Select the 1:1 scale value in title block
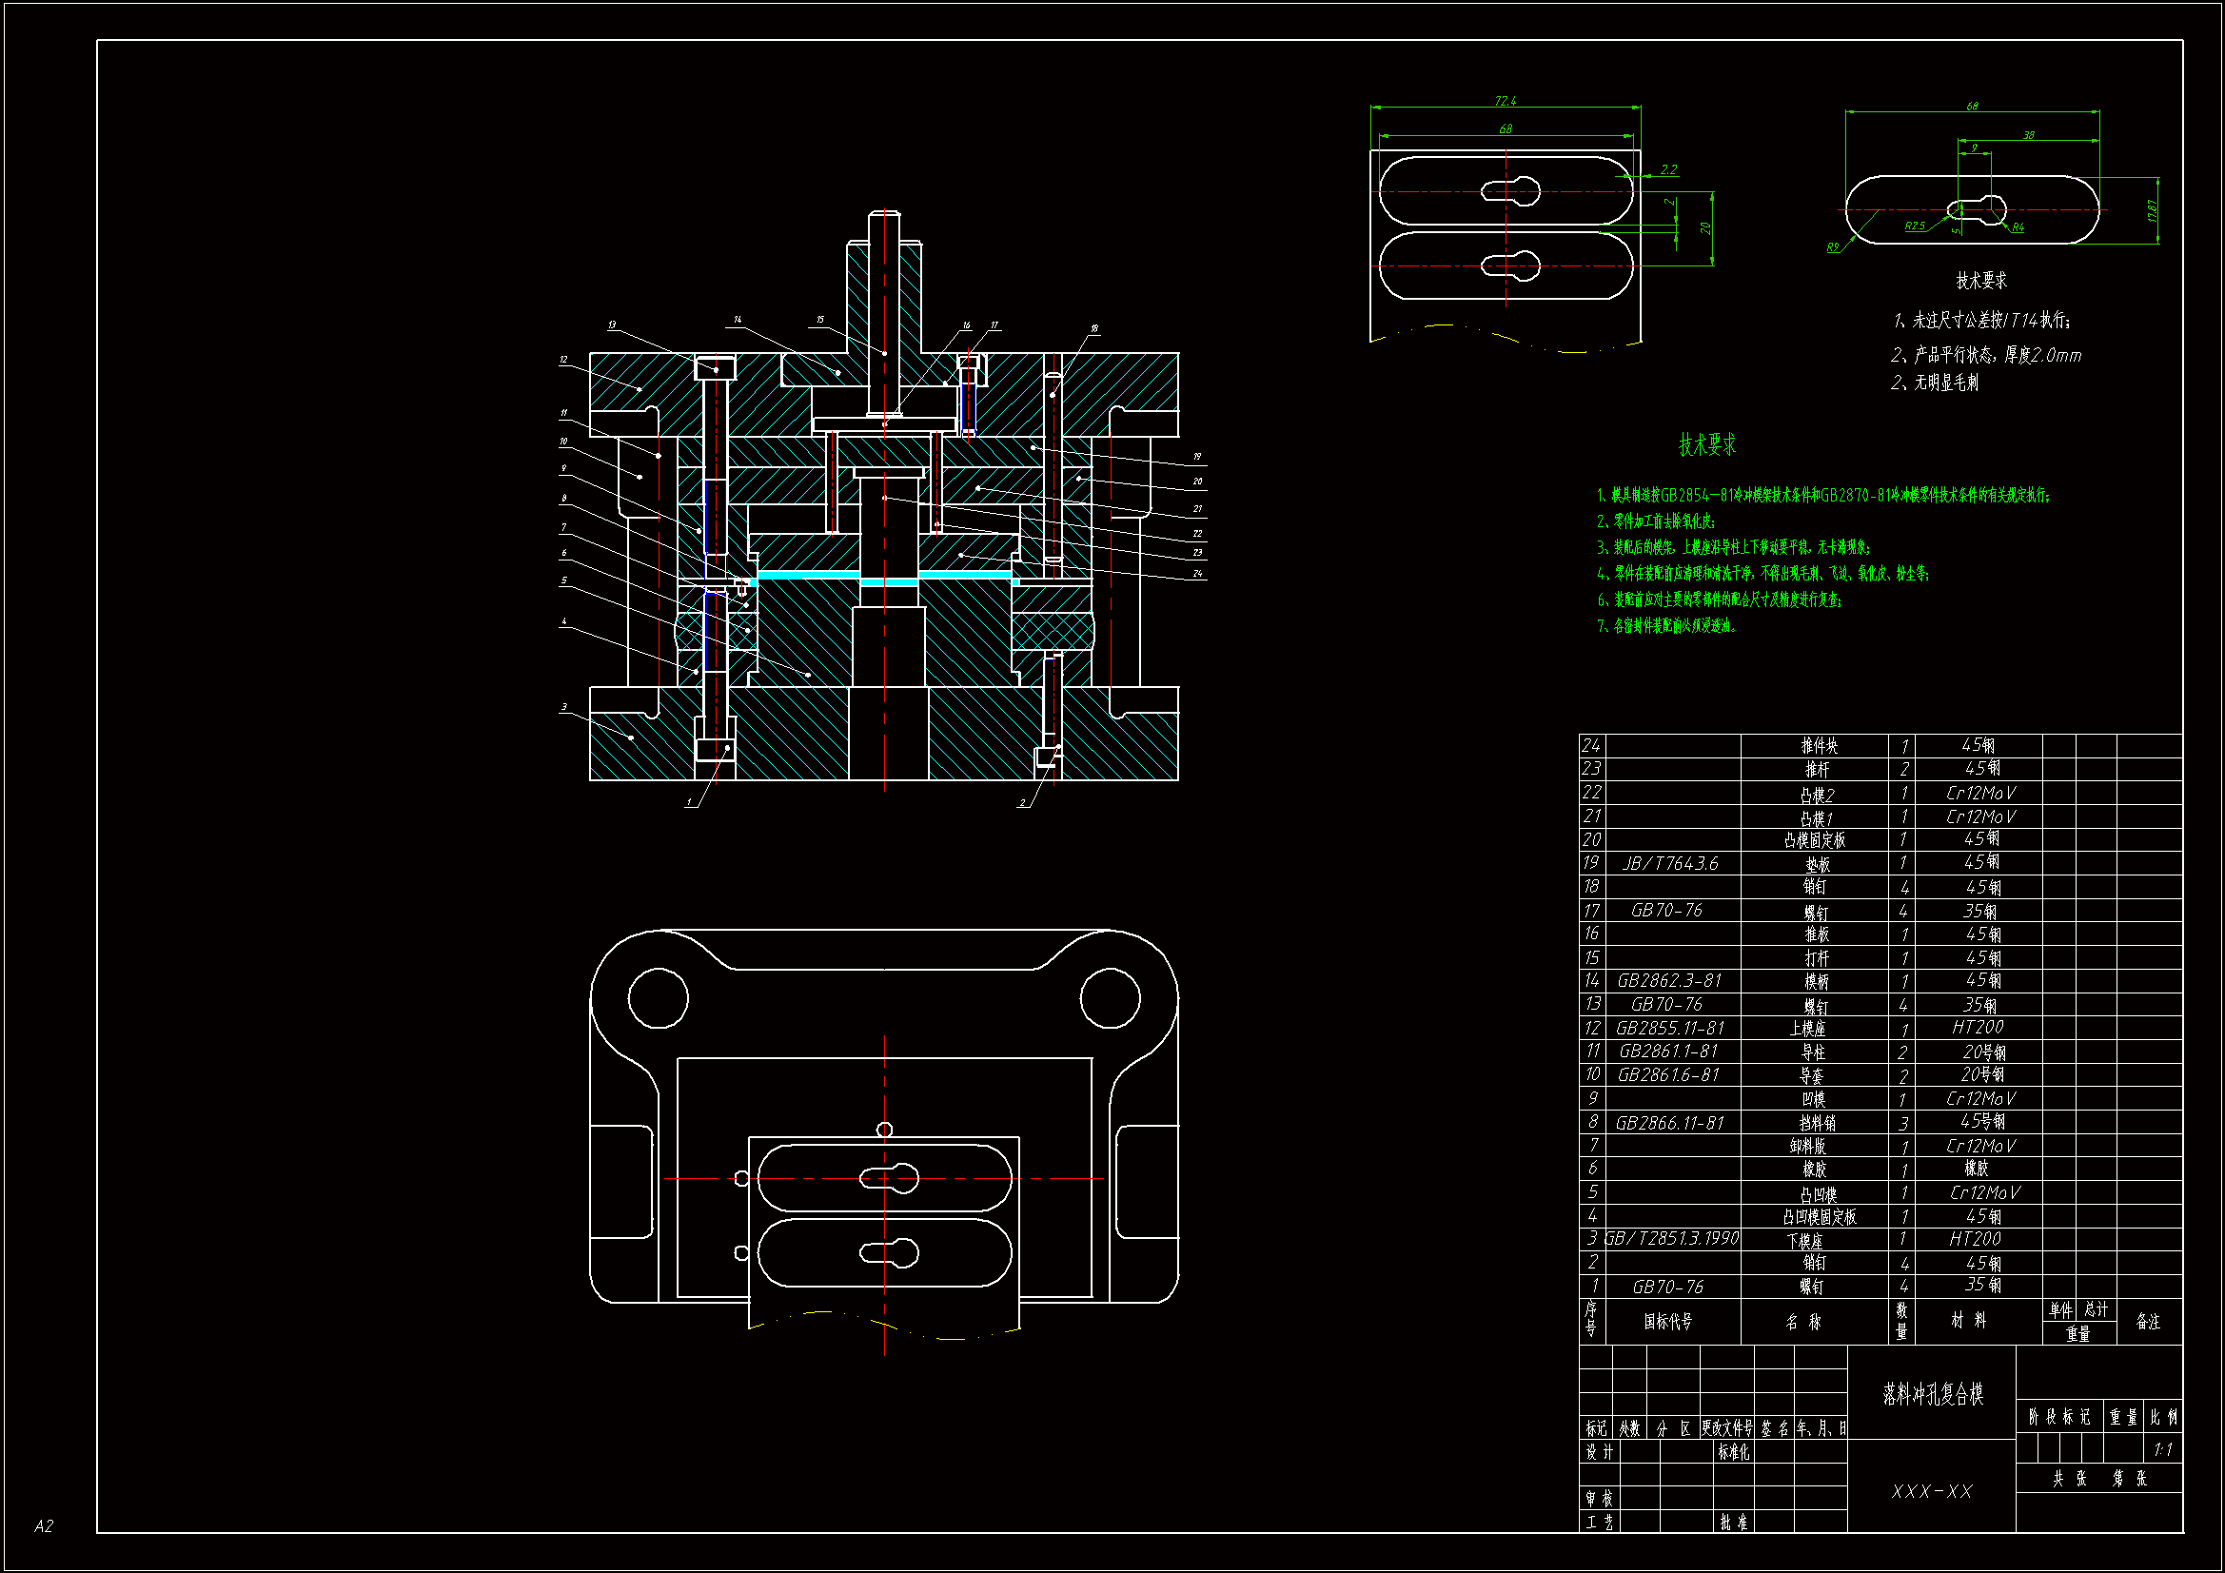The image size is (2225, 1573). click(2162, 1450)
